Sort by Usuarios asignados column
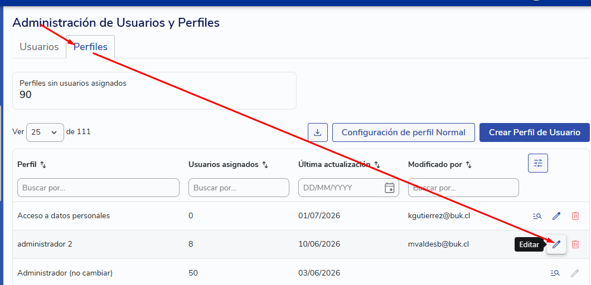Screen dimensions: 591x285 [265, 165]
